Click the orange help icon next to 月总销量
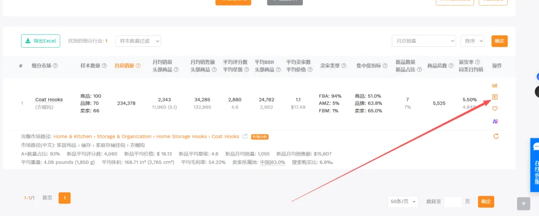Viewport: 539px width, 216px height. [x=138, y=66]
